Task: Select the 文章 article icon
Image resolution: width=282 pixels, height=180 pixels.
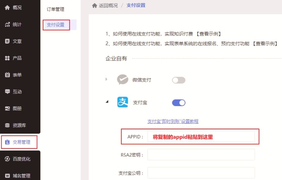Action: (8, 41)
